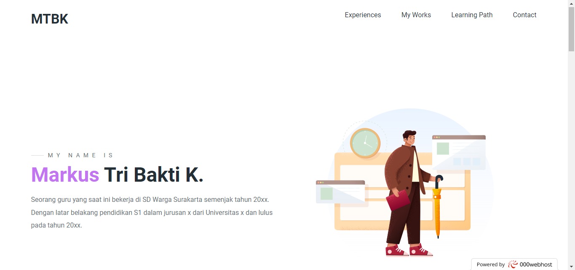This screenshot has width=575, height=270.
Task: Click the red book the man holds
Action: (398, 201)
